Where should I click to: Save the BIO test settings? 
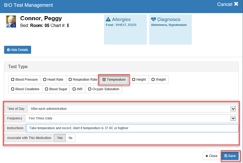[x=230, y=156]
